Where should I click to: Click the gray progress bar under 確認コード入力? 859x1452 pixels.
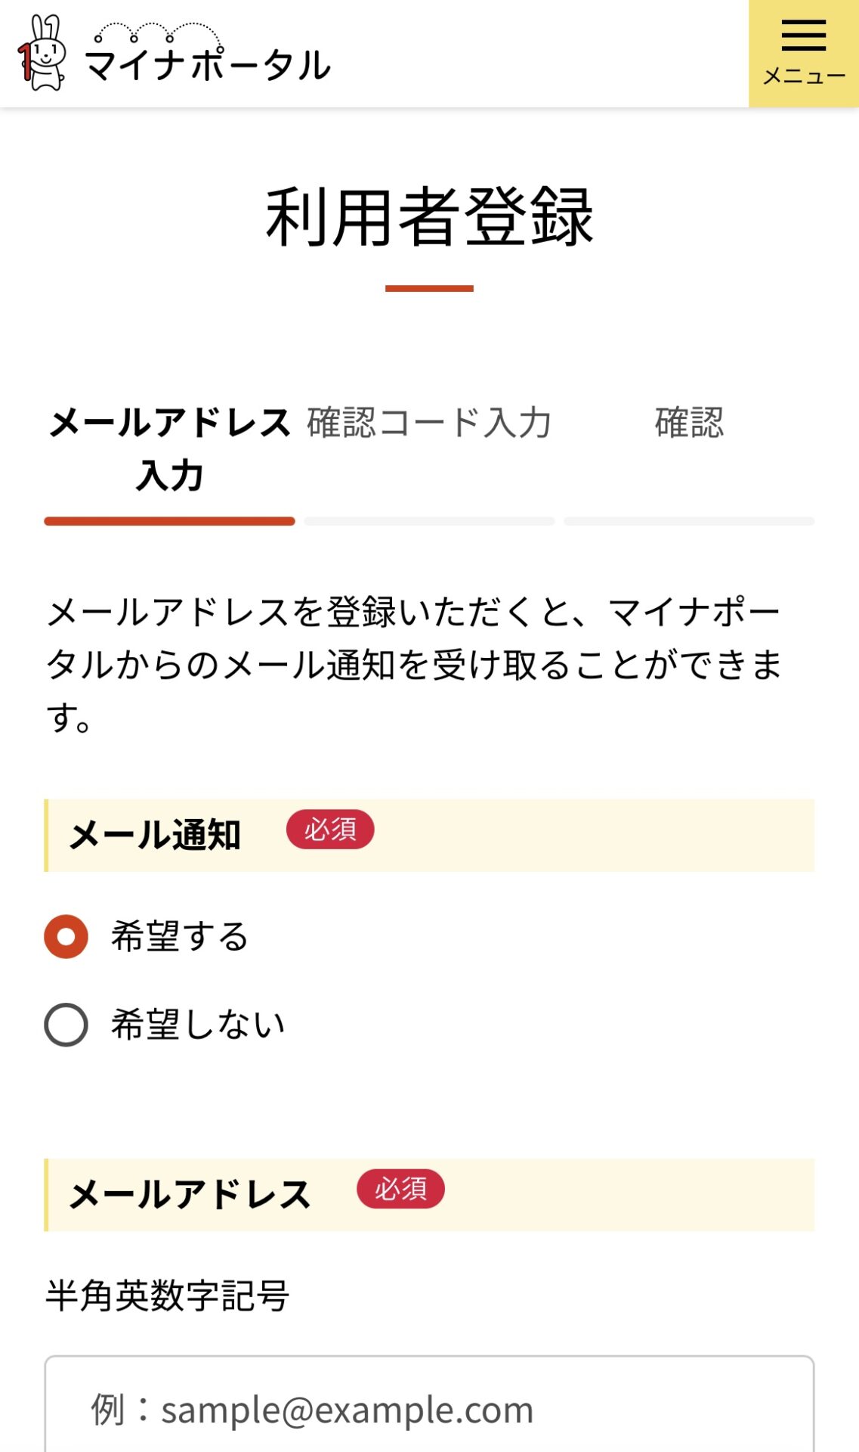click(x=429, y=521)
